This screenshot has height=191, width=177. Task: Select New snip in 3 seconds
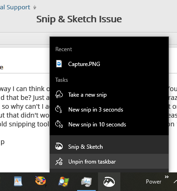click(109, 110)
